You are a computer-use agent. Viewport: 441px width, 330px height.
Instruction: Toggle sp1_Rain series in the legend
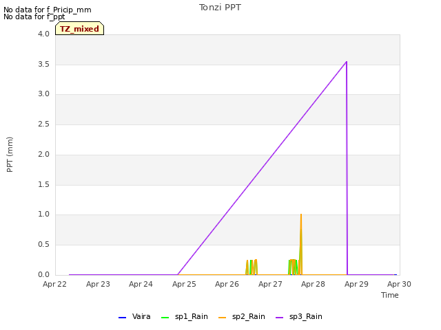point(185,316)
